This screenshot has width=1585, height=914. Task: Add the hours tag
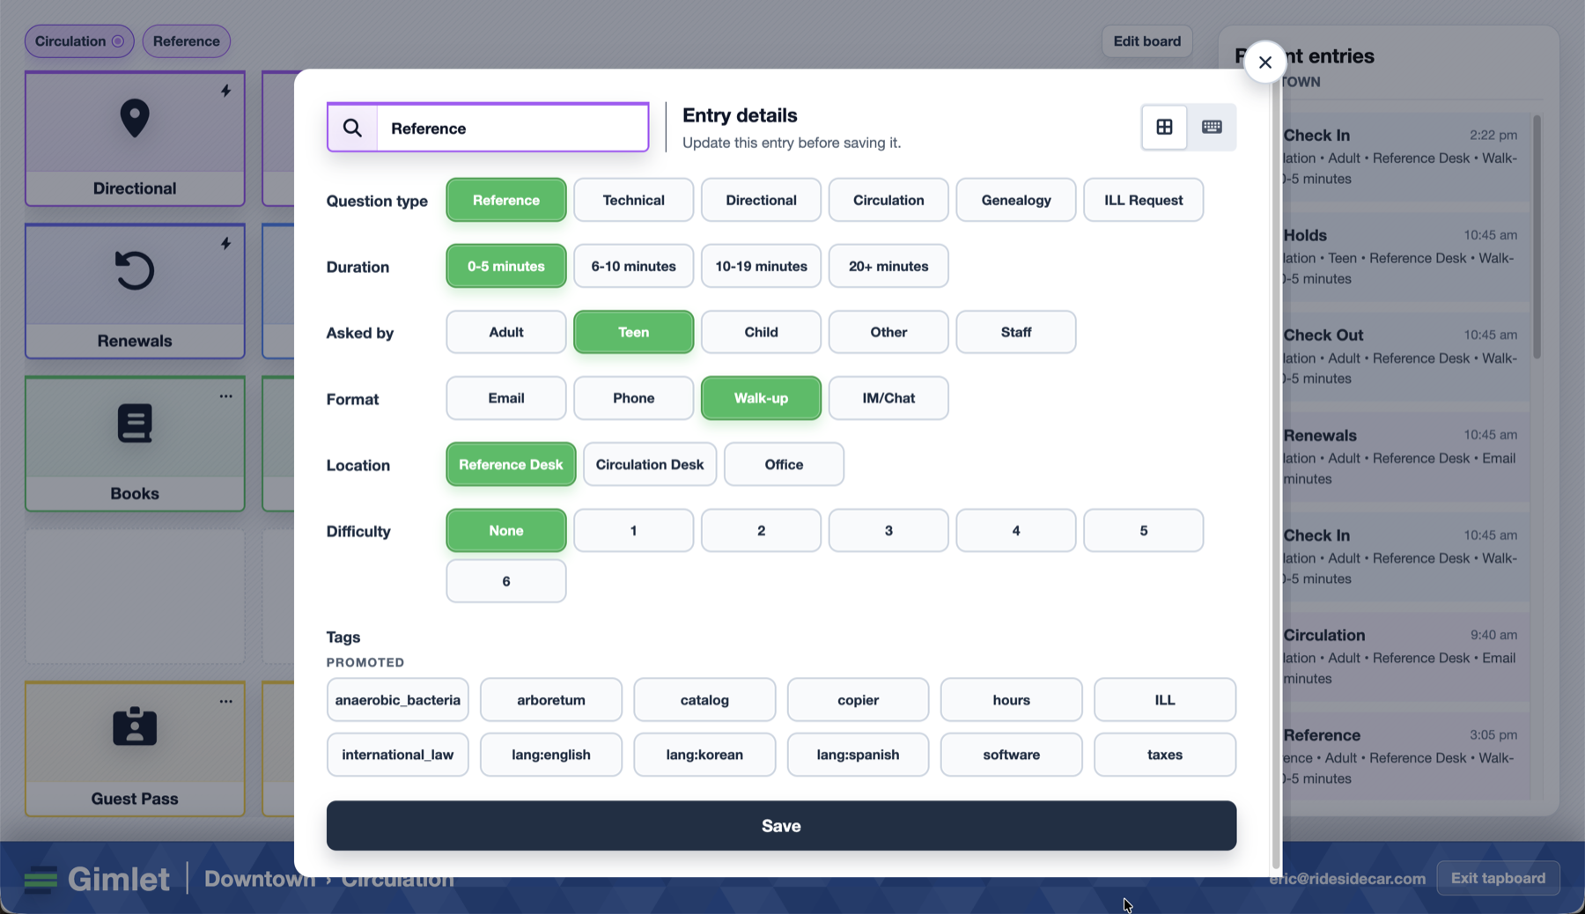[x=1011, y=700]
